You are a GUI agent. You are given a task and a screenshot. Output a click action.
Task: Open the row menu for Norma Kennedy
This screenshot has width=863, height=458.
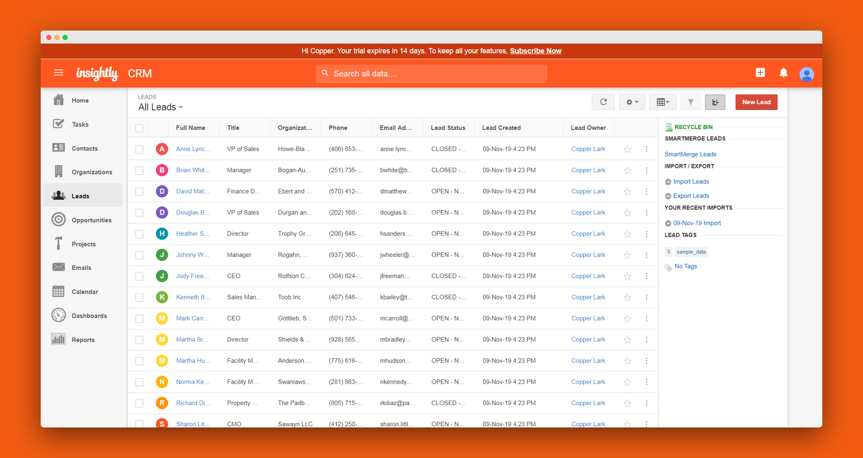[x=646, y=382]
